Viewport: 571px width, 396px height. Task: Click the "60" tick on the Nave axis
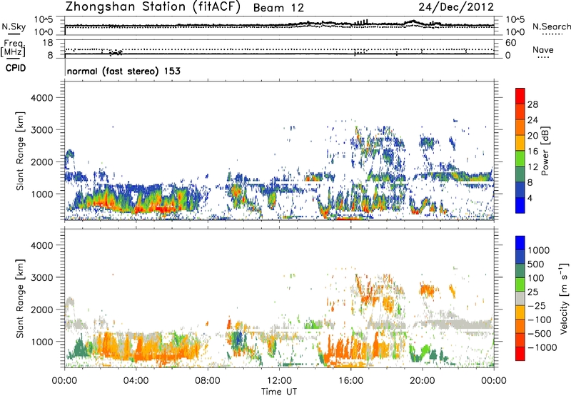[510, 43]
